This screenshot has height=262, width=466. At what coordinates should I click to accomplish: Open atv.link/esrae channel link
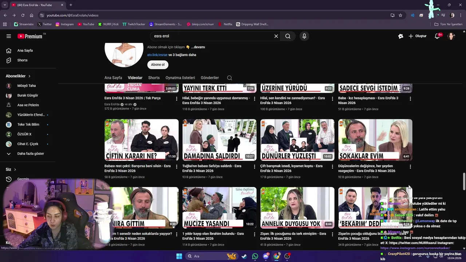pos(157,55)
